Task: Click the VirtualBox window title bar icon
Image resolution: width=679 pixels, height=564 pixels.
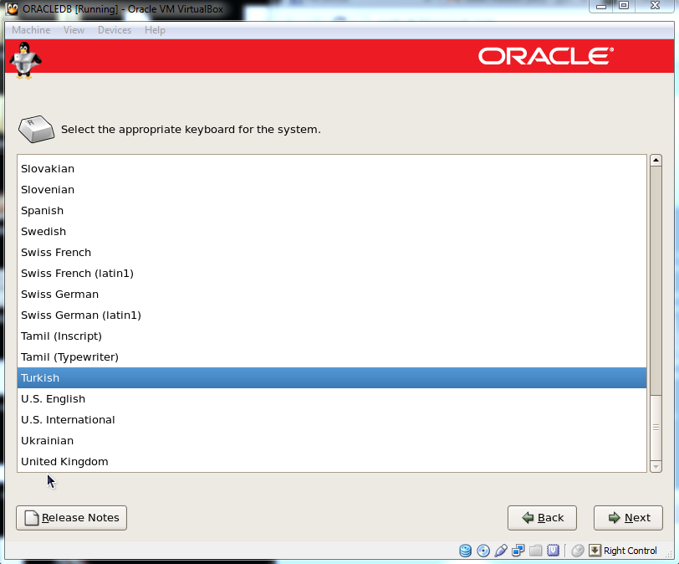Action: 12,8
